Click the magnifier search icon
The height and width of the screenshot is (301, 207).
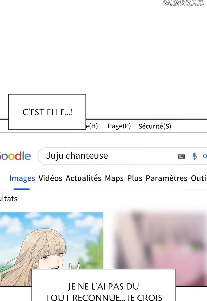click(205, 156)
